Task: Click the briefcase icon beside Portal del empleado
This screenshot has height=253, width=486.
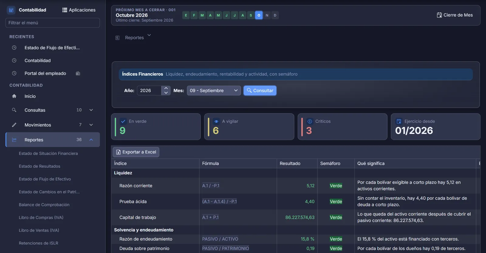Action: tap(78, 73)
